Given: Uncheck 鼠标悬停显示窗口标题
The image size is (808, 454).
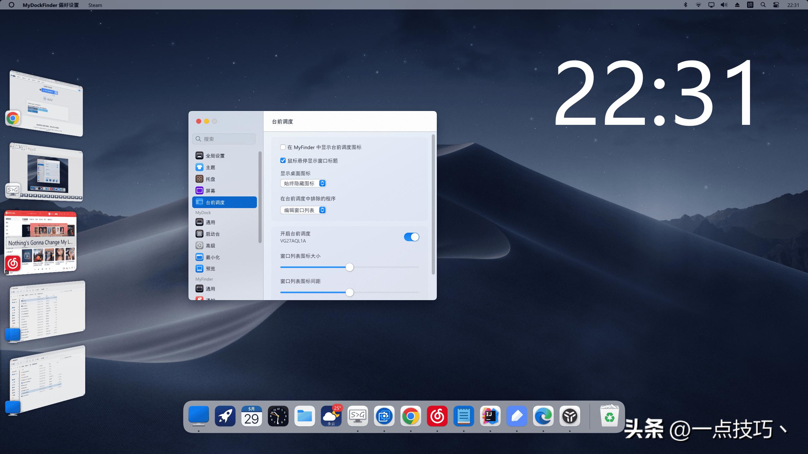Looking at the screenshot, I should [x=283, y=160].
